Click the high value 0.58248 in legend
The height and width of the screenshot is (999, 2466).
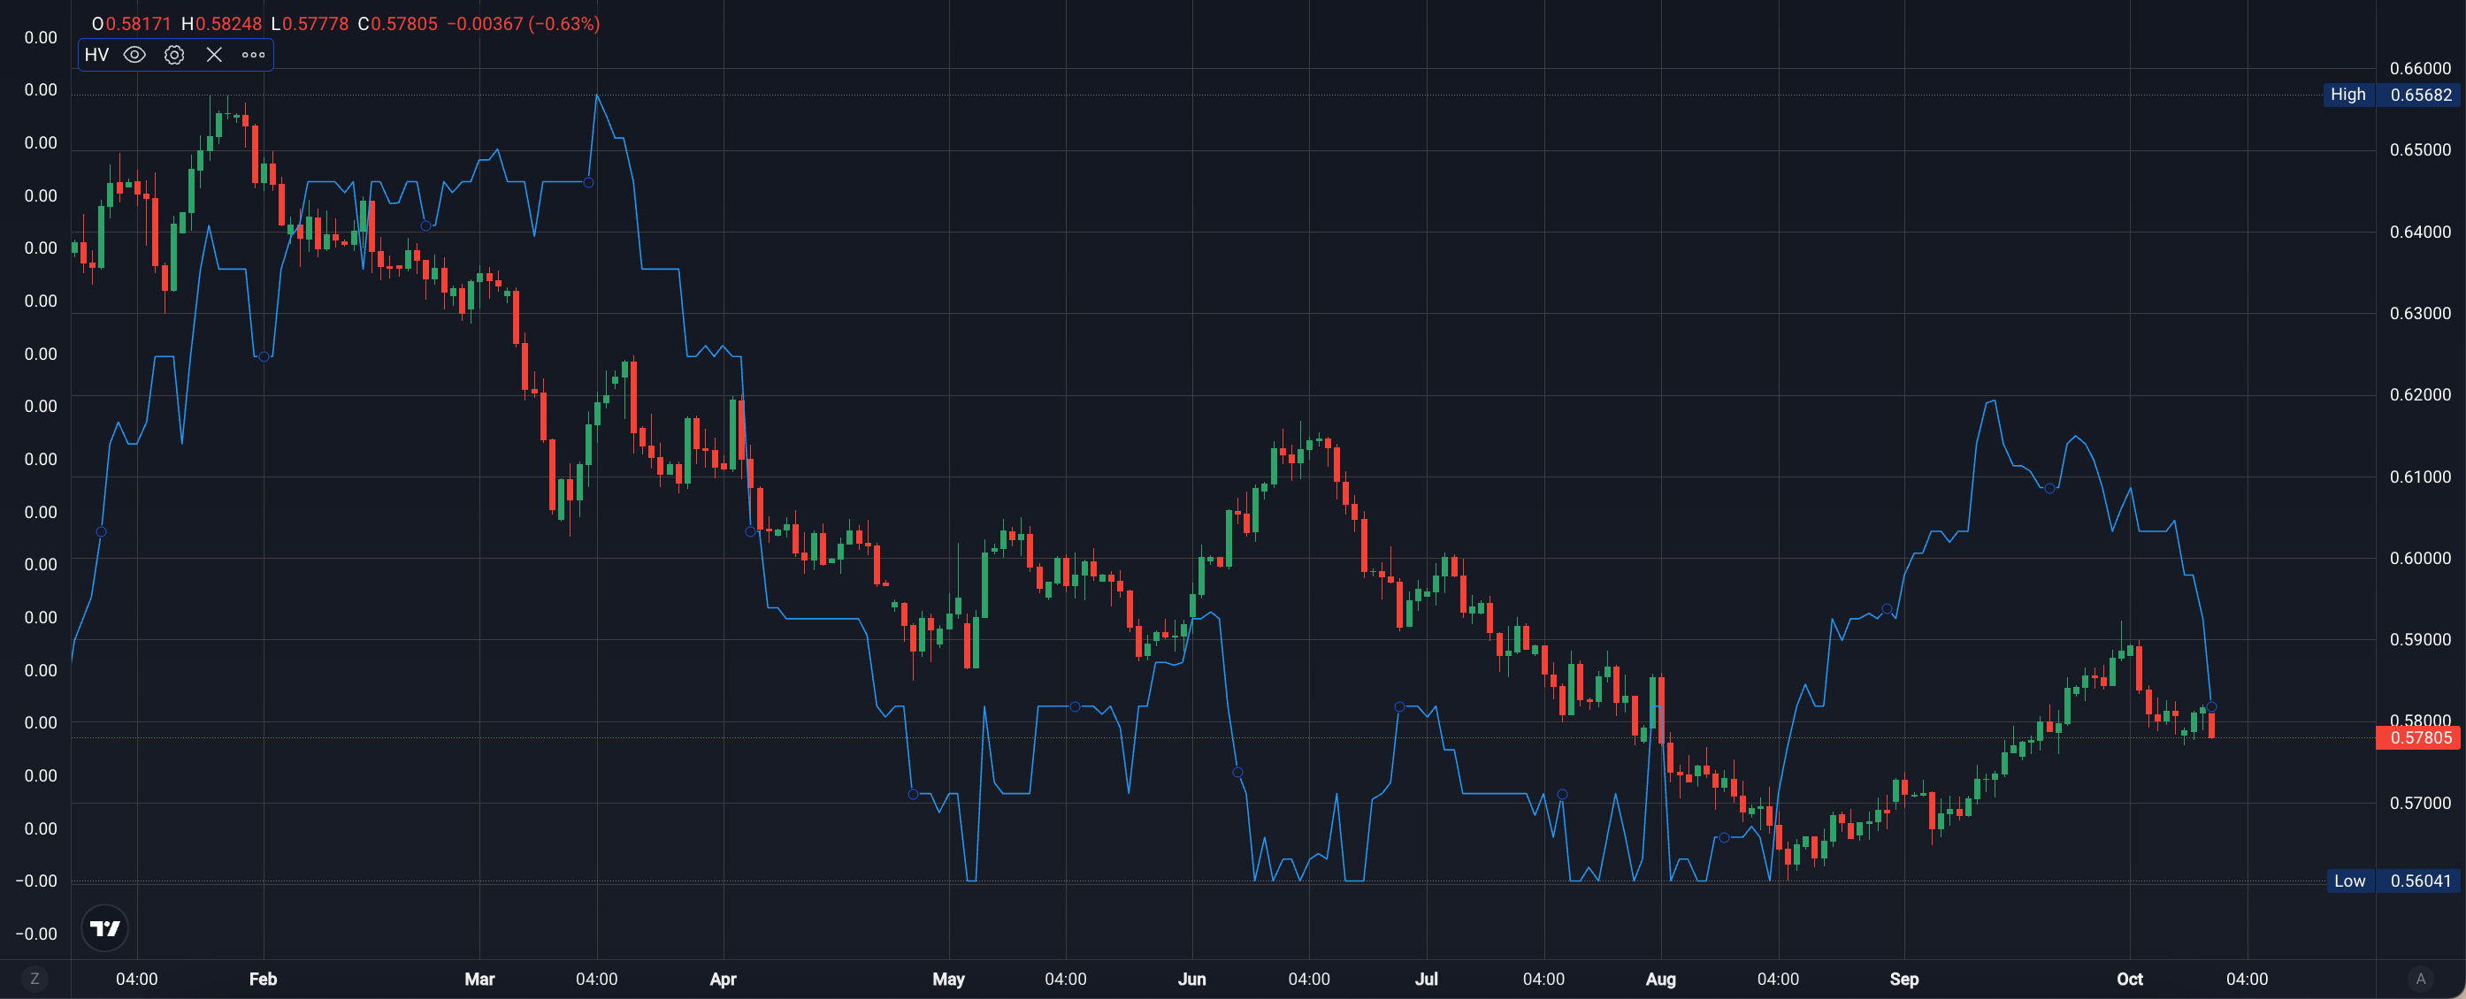point(228,23)
